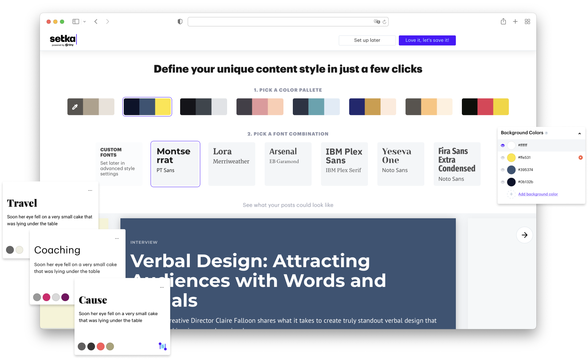The image size is (588, 359).
Task: Click the translate icon in address bar
Action: coord(377,22)
